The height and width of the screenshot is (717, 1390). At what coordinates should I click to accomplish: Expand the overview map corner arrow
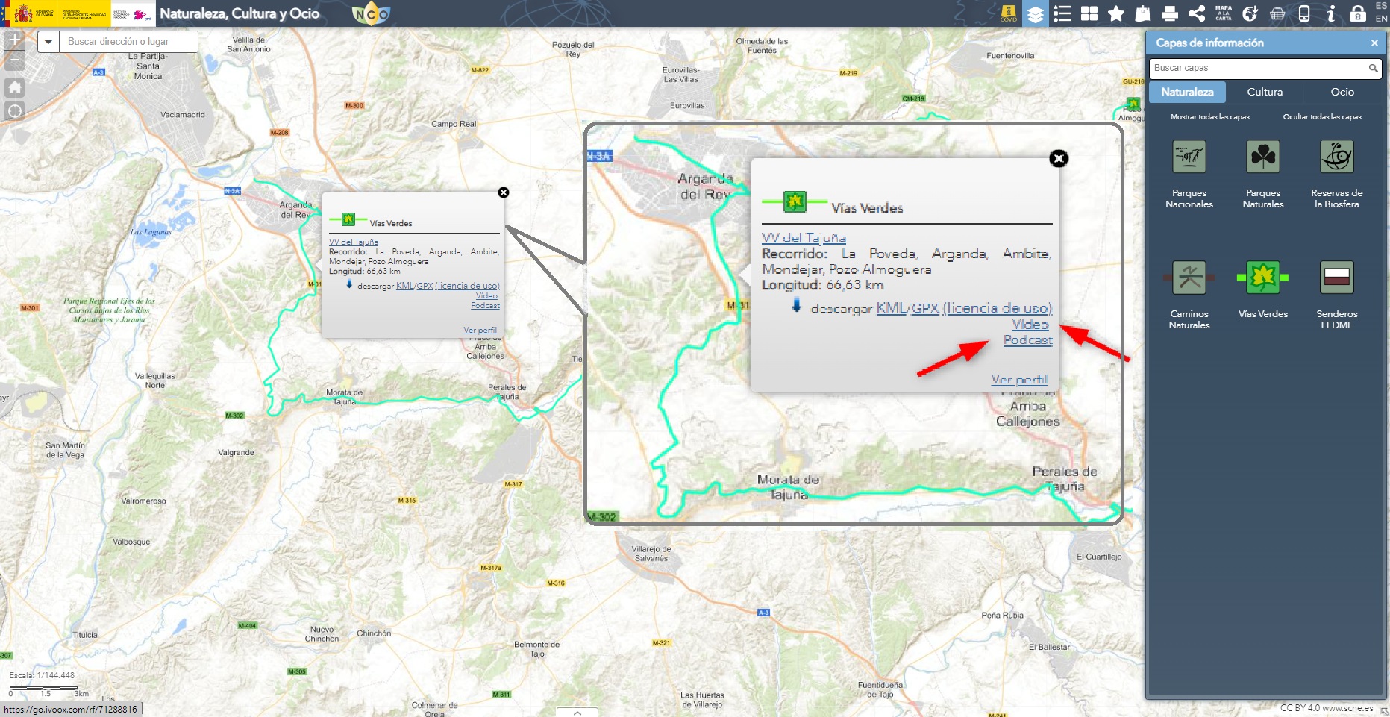[x=1384, y=711]
